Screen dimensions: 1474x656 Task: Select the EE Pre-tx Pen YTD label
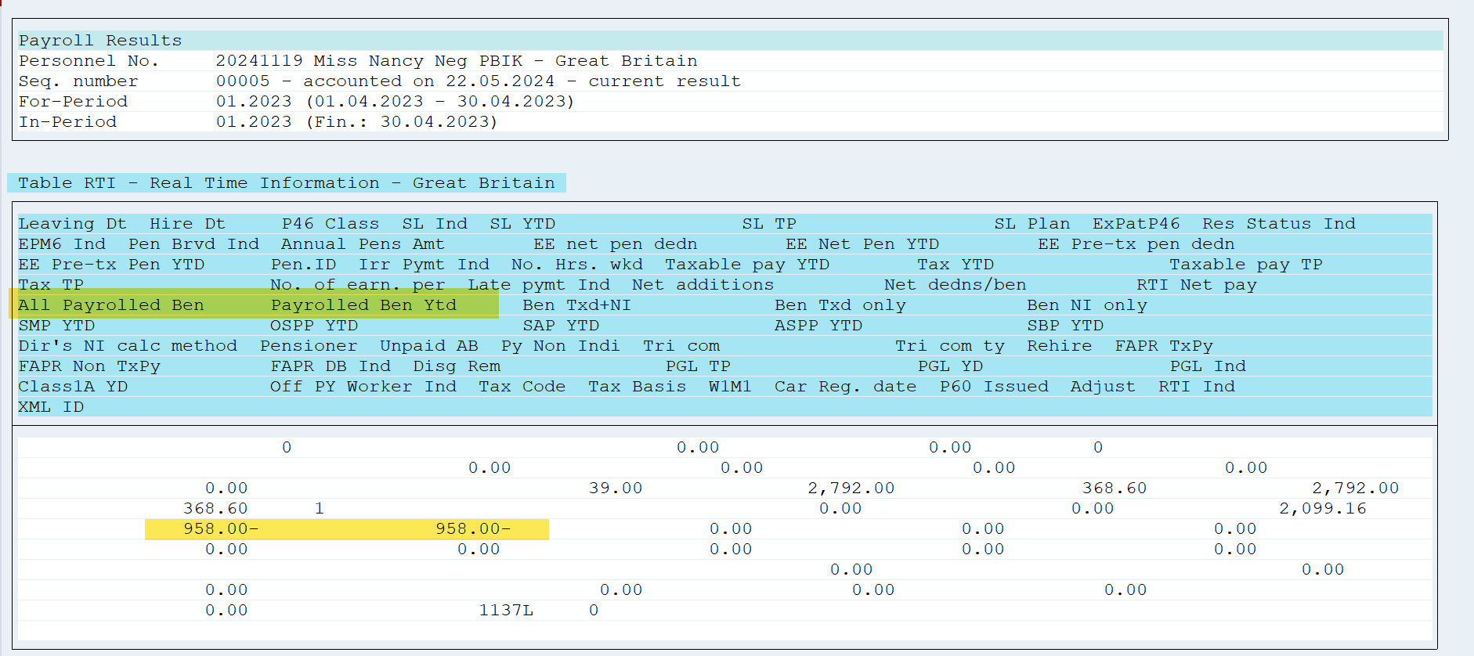[x=111, y=265]
